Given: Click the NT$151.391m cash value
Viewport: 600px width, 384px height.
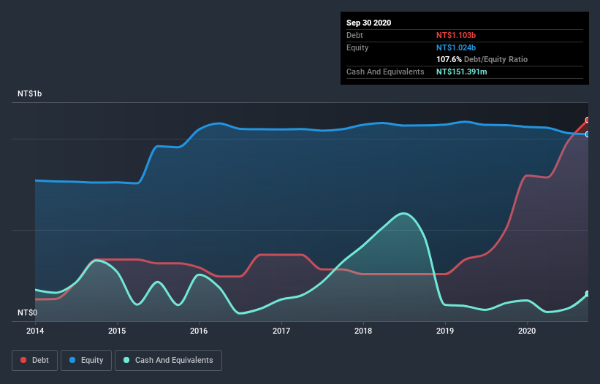Looking at the screenshot, I should pyautogui.click(x=461, y=72).
